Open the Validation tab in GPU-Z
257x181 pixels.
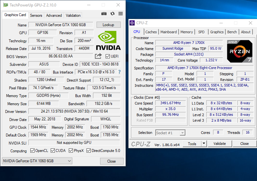pos(73,15)
